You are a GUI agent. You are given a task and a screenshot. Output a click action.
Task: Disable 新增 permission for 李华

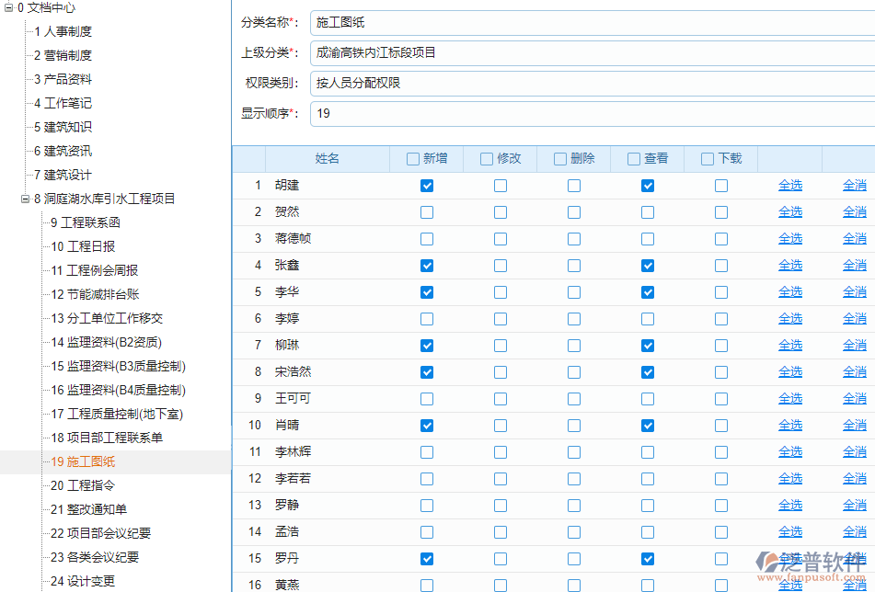(x=426, y=291)
